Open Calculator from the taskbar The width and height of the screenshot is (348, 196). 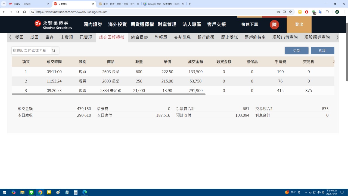pyautogui.click(x=76, y=192)
